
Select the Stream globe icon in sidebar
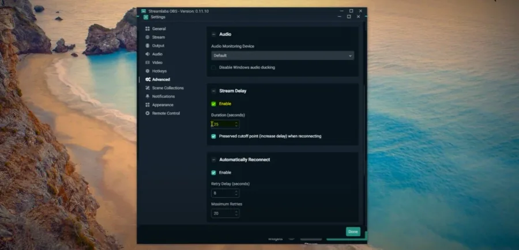pyautogui.click(x=148, y=37)
